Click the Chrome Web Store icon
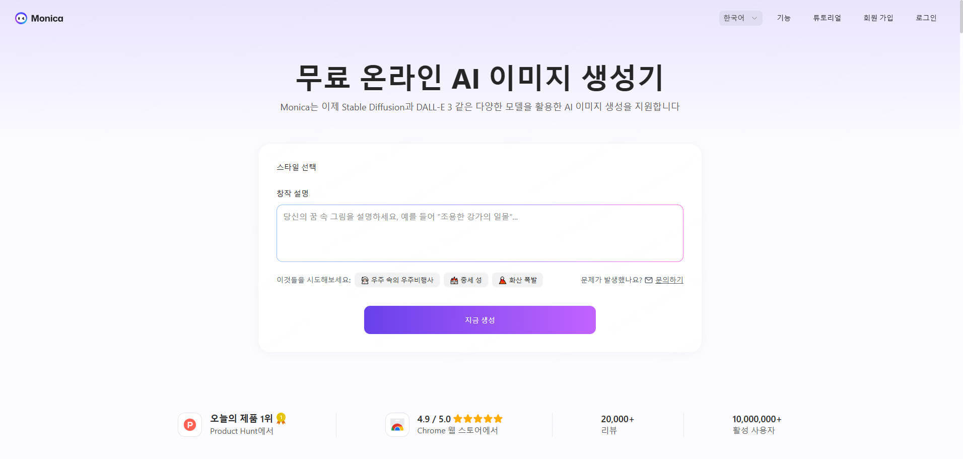 pos(397,425)
